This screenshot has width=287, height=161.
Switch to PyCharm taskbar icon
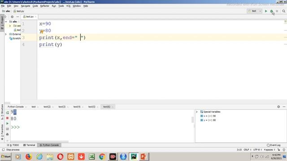point(134,157)
